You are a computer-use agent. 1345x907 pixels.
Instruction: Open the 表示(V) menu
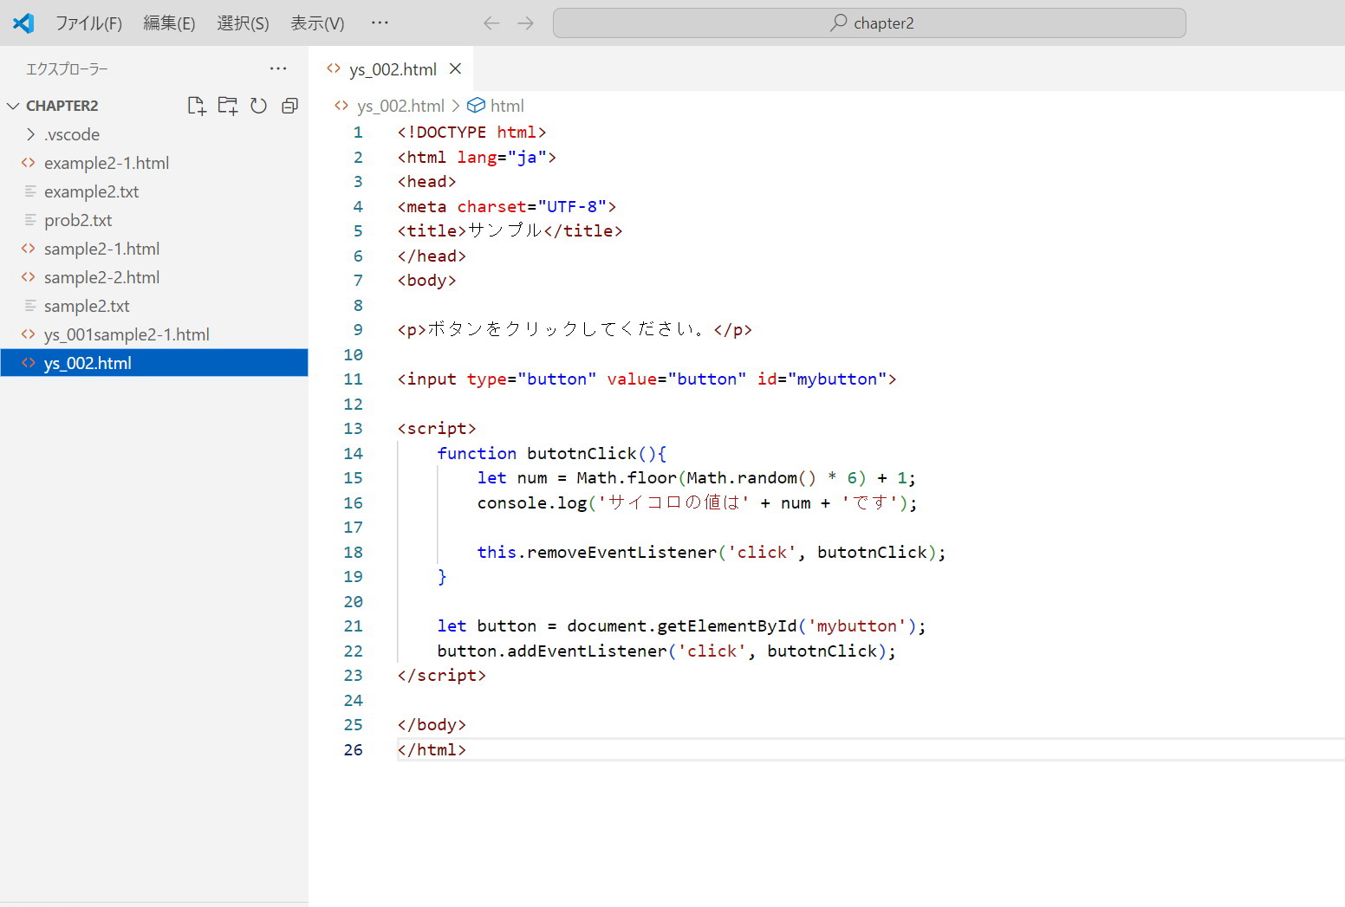(317, 23)
